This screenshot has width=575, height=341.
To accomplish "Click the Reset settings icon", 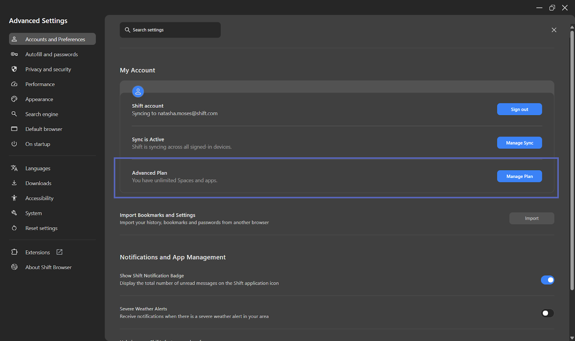I will click(14, 228).
